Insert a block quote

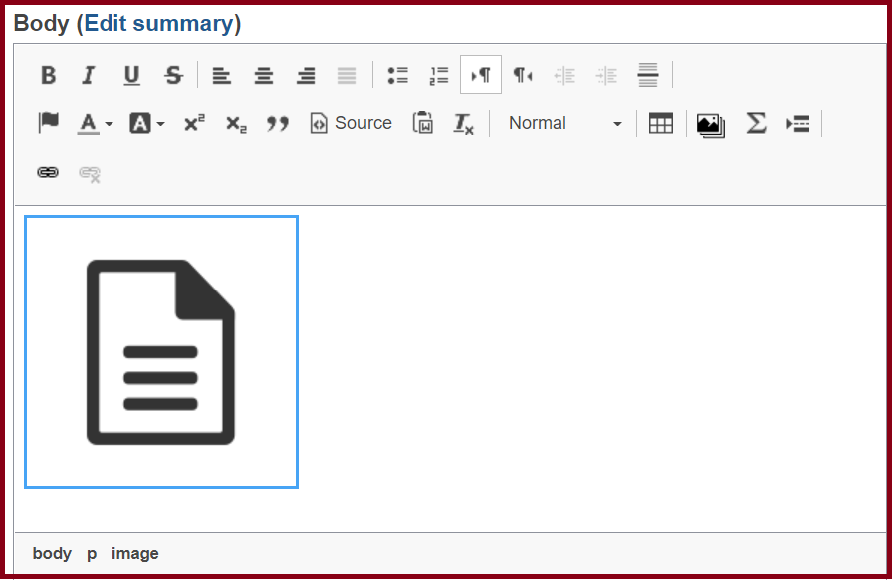click(278, 123)
